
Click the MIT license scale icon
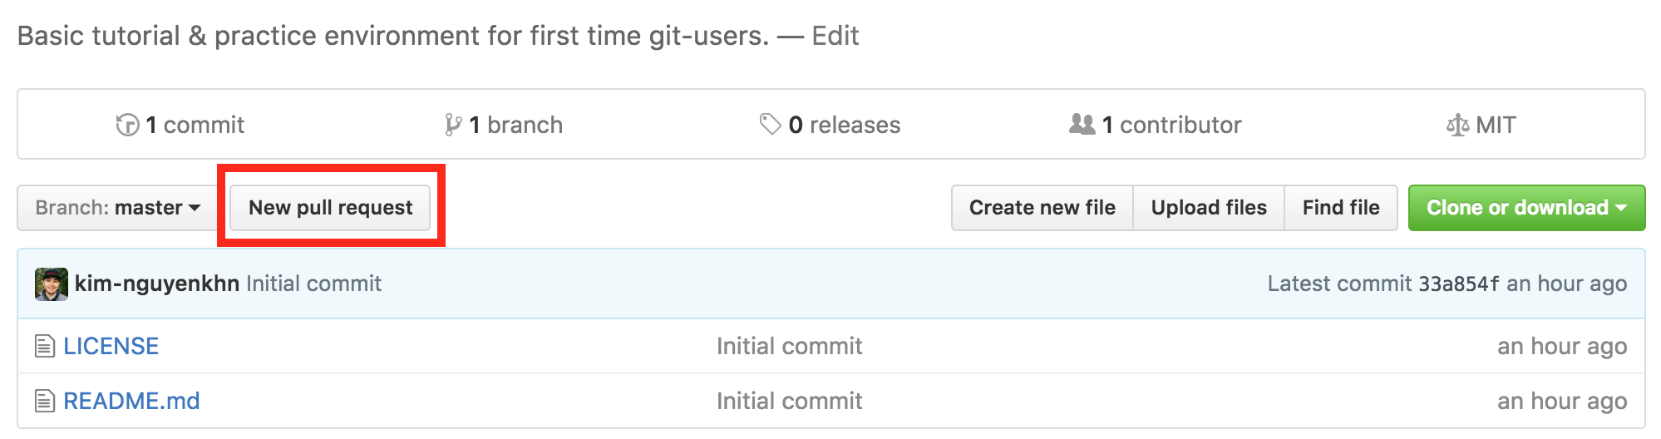[x=1457, y=125]
